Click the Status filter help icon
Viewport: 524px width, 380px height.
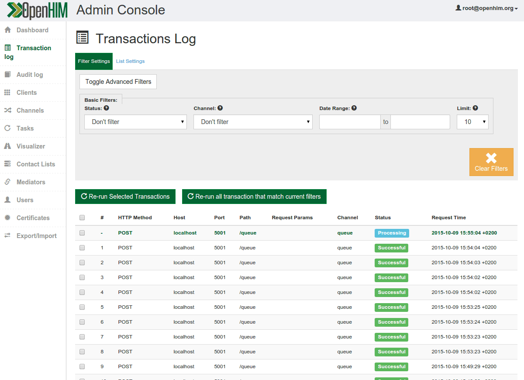point(107,108)
